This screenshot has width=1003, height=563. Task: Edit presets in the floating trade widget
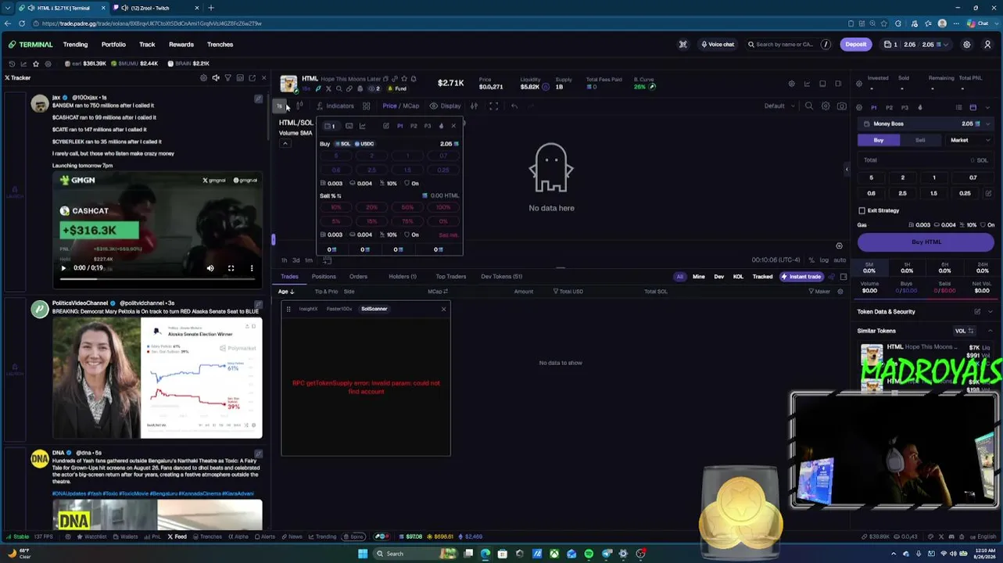click(386, 126)
